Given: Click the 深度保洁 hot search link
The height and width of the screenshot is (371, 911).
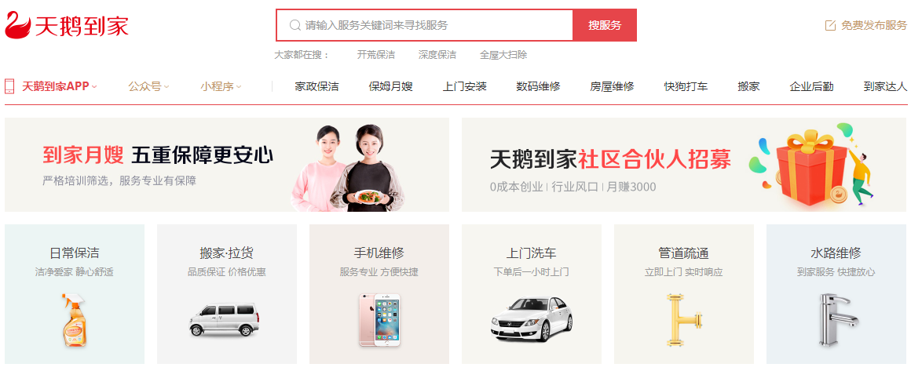Looking at the screenshot, I should click(x=437, y=55).
